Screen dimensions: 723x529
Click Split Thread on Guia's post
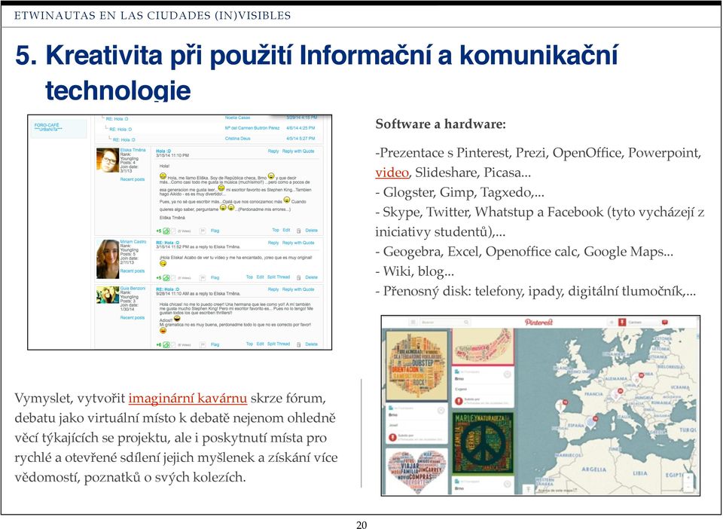click(x=279, y=344)
